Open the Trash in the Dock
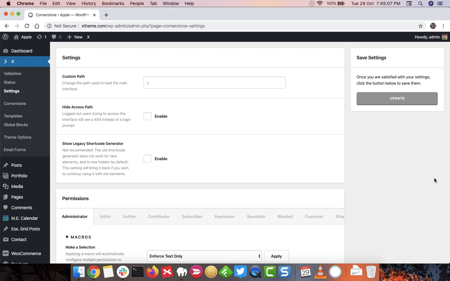This screenshot has width=450, height=281. point(371,272)
